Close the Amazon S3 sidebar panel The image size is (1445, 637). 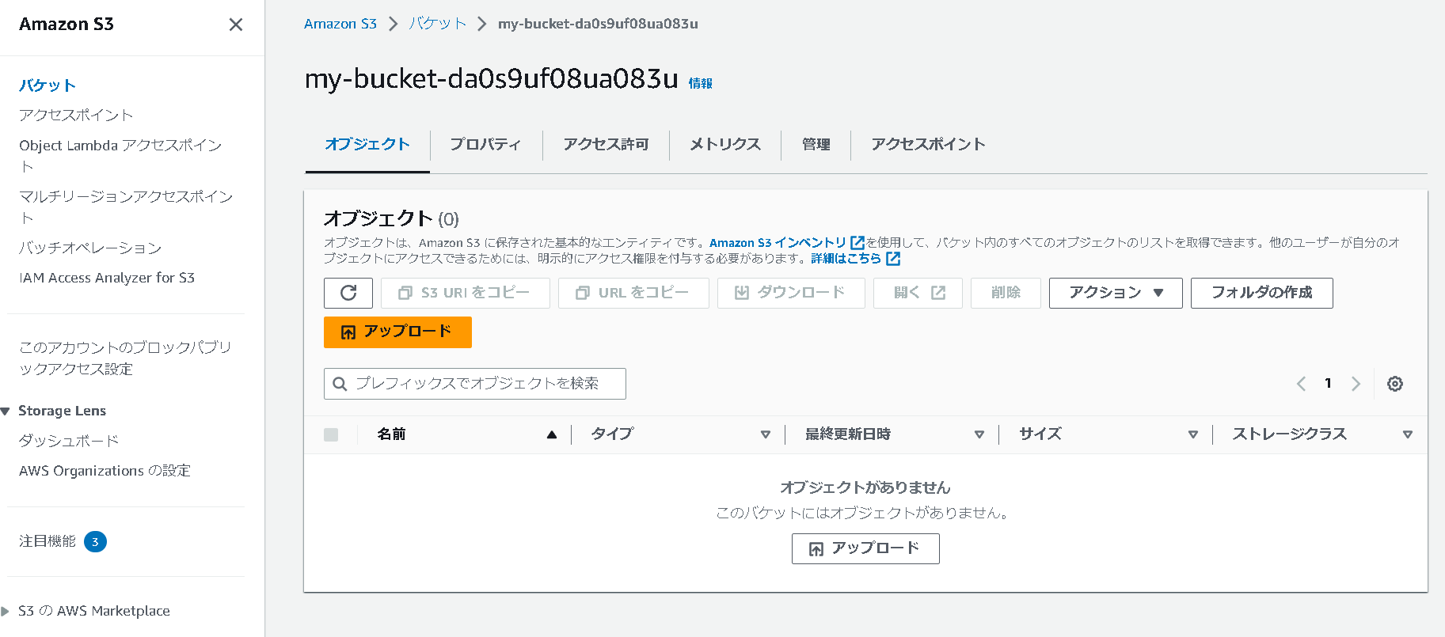236,25
